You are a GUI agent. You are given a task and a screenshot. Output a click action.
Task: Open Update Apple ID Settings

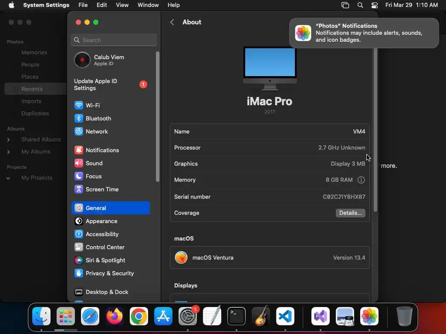110,85
